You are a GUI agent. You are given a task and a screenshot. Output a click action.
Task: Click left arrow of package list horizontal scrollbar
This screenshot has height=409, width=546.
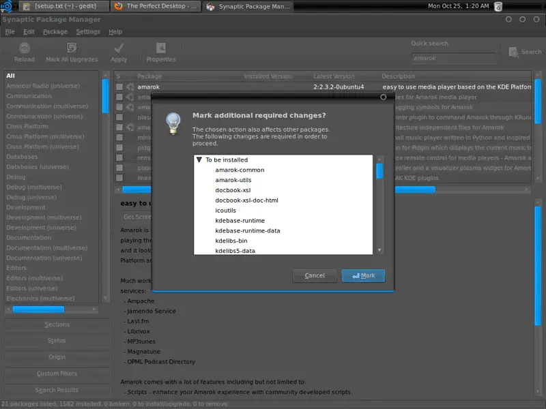click(x=118, y=190)
